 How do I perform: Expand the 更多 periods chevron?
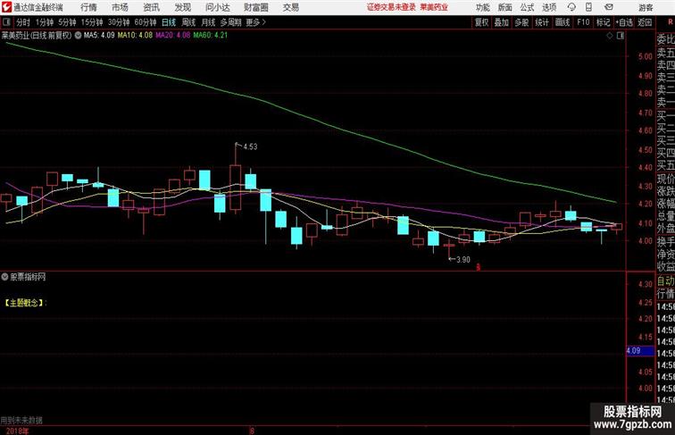[264, 22]
